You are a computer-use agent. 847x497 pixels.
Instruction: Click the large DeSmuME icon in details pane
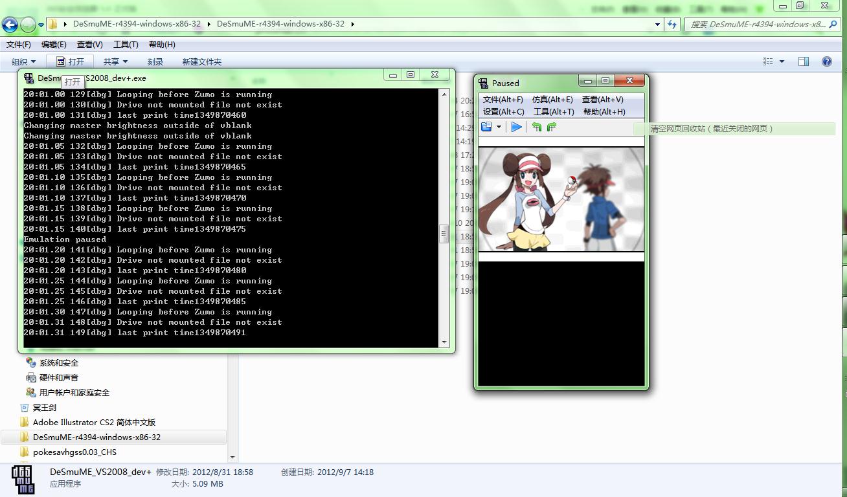coord(23,480)
